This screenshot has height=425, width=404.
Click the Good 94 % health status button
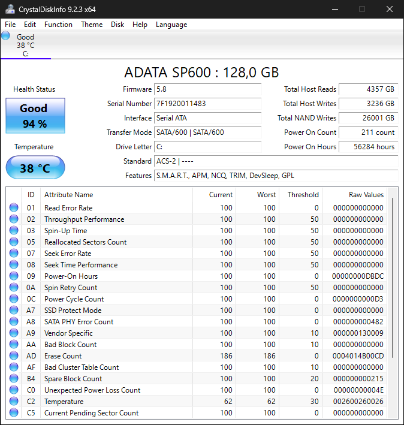click(x=35, y=116)
